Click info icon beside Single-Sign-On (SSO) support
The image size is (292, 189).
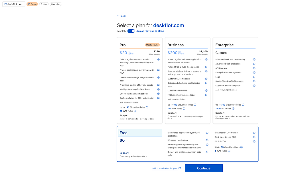[254, 81]
